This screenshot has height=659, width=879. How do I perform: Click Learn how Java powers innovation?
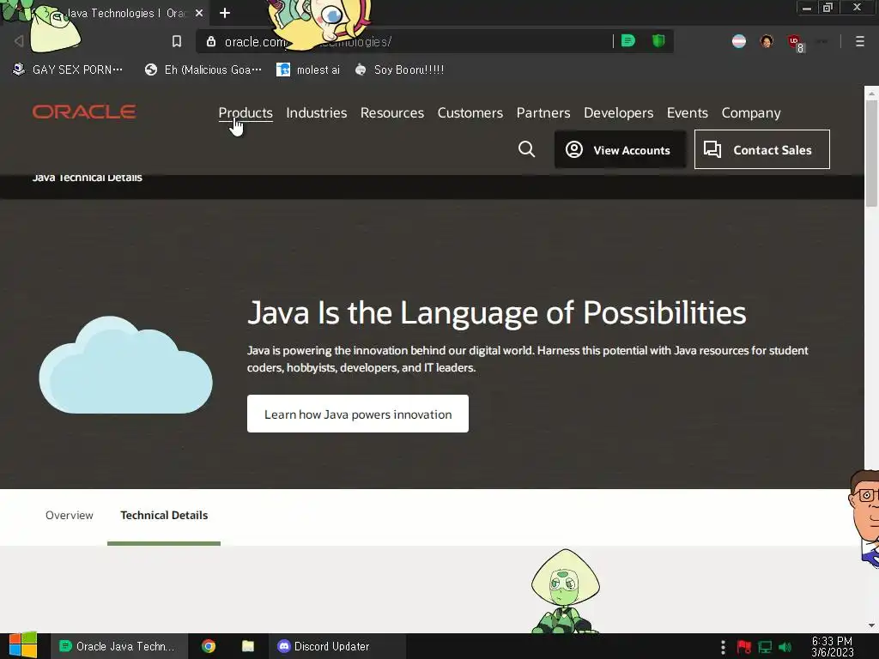click(x=358, y=414)
